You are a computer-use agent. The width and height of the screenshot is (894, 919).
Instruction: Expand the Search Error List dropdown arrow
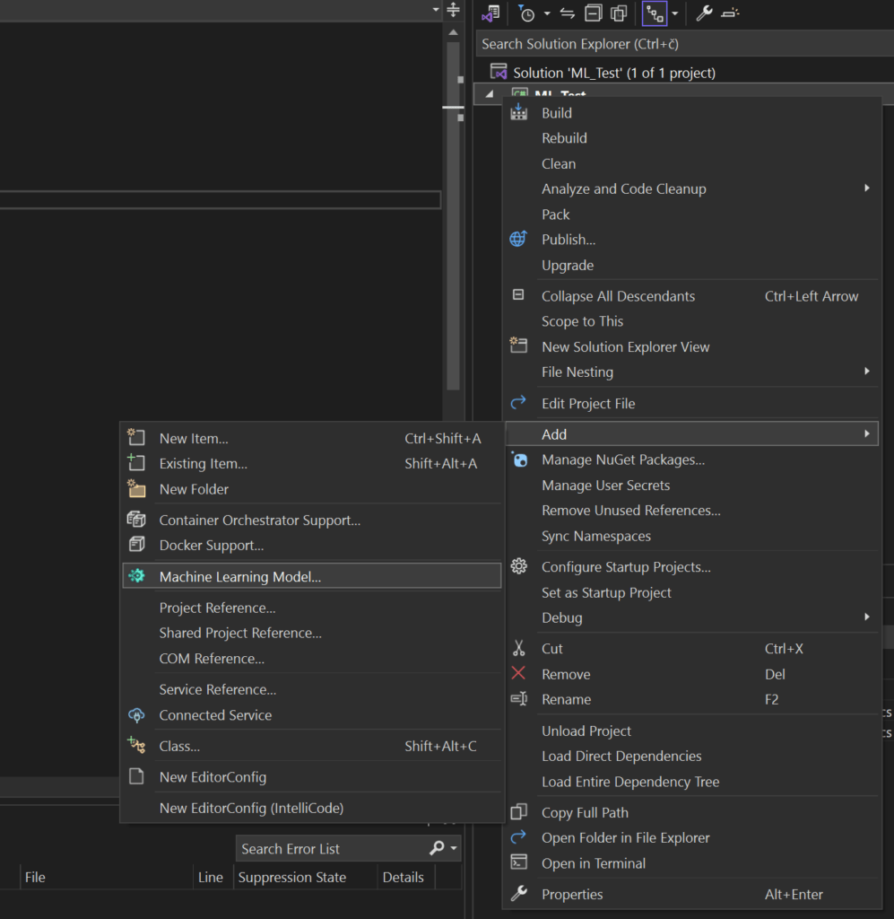pyautogui.click(x=454, y=848)
